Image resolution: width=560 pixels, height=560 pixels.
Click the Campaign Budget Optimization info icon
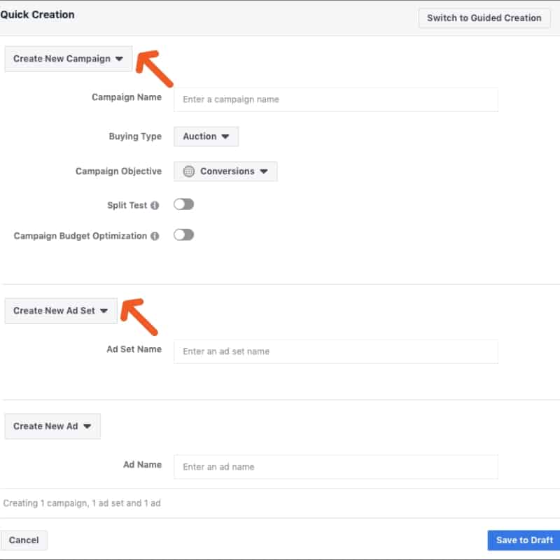(x=155, y=236)
